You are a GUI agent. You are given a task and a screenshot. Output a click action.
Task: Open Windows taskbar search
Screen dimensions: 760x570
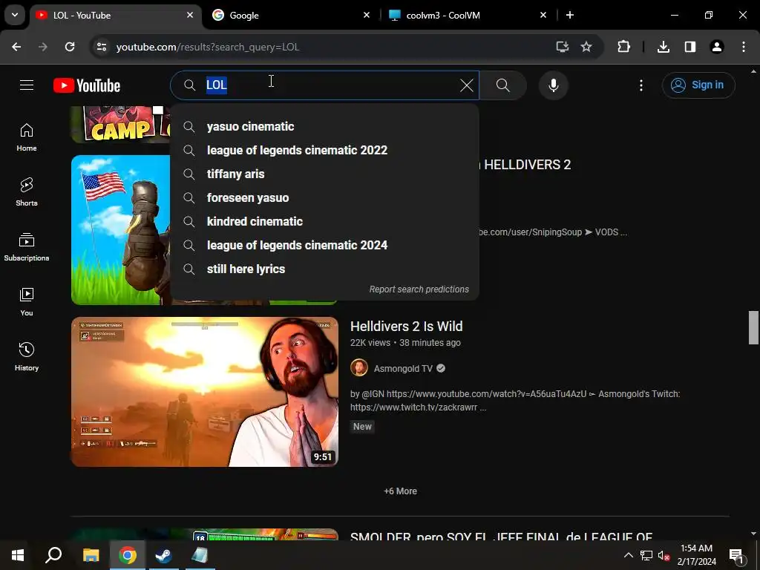(x=53, y=555)
